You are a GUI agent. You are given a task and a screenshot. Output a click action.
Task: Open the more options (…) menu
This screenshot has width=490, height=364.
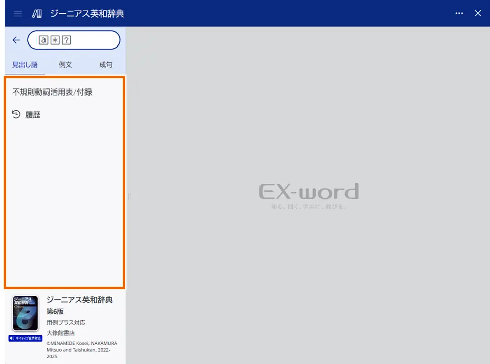pyautogui.click(x=459, y=13)
